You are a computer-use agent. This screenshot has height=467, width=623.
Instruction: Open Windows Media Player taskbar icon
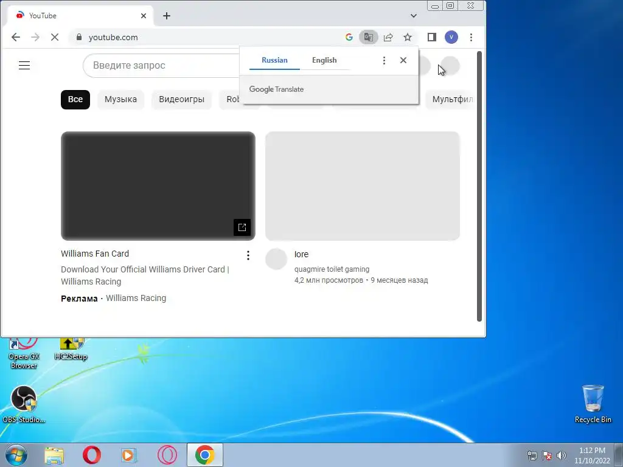pyautogui.click(x=128, y=455)
